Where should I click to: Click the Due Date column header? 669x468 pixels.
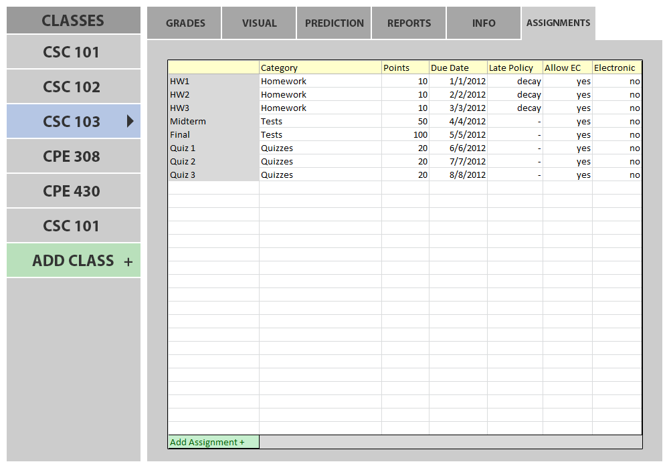[x=458, y=68]
